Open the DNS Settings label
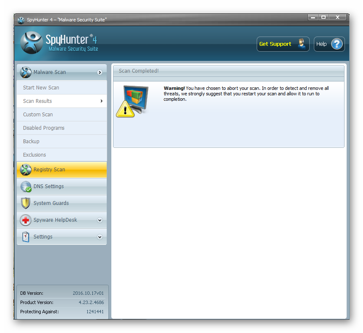363x333 pixels. [x=49, y=186]
